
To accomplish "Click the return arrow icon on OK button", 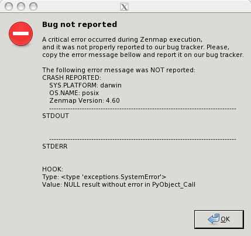I will click(214, 219).
